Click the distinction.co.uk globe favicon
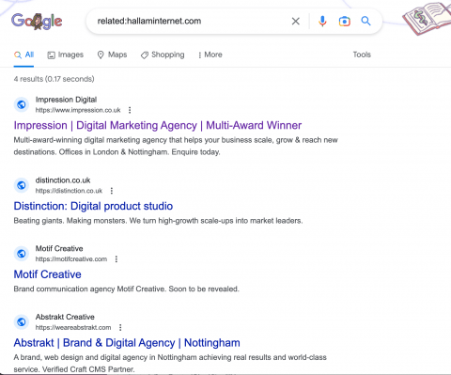Image resolution: width=451 pixels, height=375 pixels. [22, 185]
